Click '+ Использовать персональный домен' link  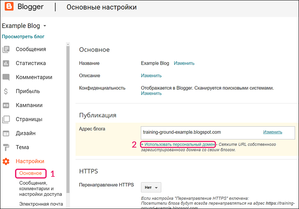pos(178,144)
